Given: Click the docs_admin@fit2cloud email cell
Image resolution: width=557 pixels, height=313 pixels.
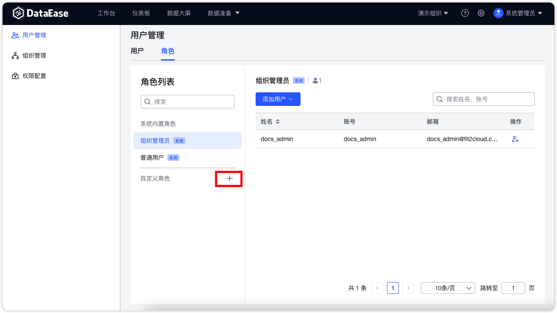Looking at the screenshot, I should pyautogui.click(x=462, y=139).
